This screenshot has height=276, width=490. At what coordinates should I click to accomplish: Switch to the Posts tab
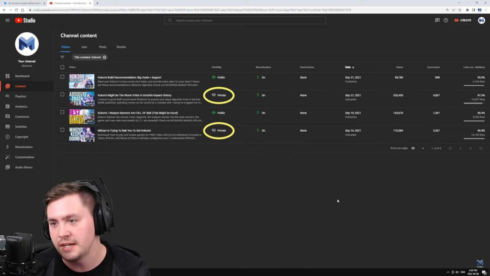[x=102, y=47]
